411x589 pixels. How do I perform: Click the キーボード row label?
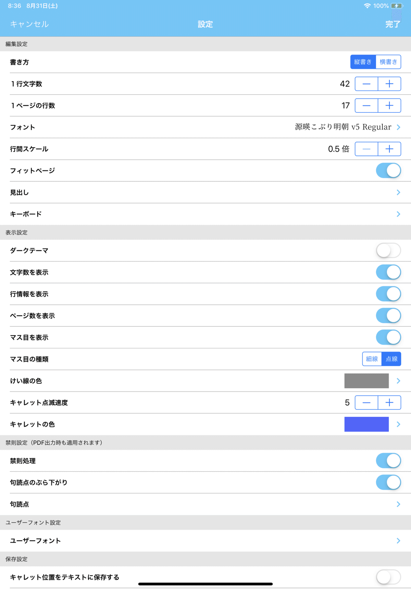point(26,214)
